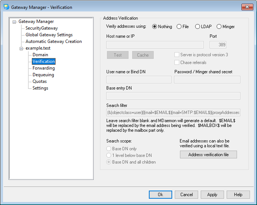The height and width of the screenshot is (205, 257).
Task: Click the Gateway Manager title bar icon
Action: pos(6,7)
